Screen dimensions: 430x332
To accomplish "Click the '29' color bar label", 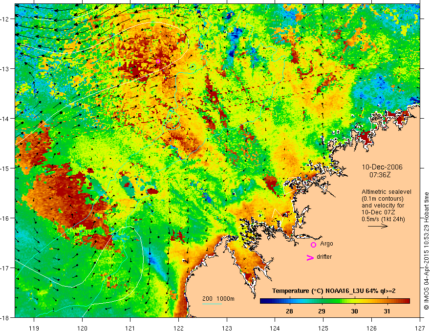I will (x=322, y=311).
